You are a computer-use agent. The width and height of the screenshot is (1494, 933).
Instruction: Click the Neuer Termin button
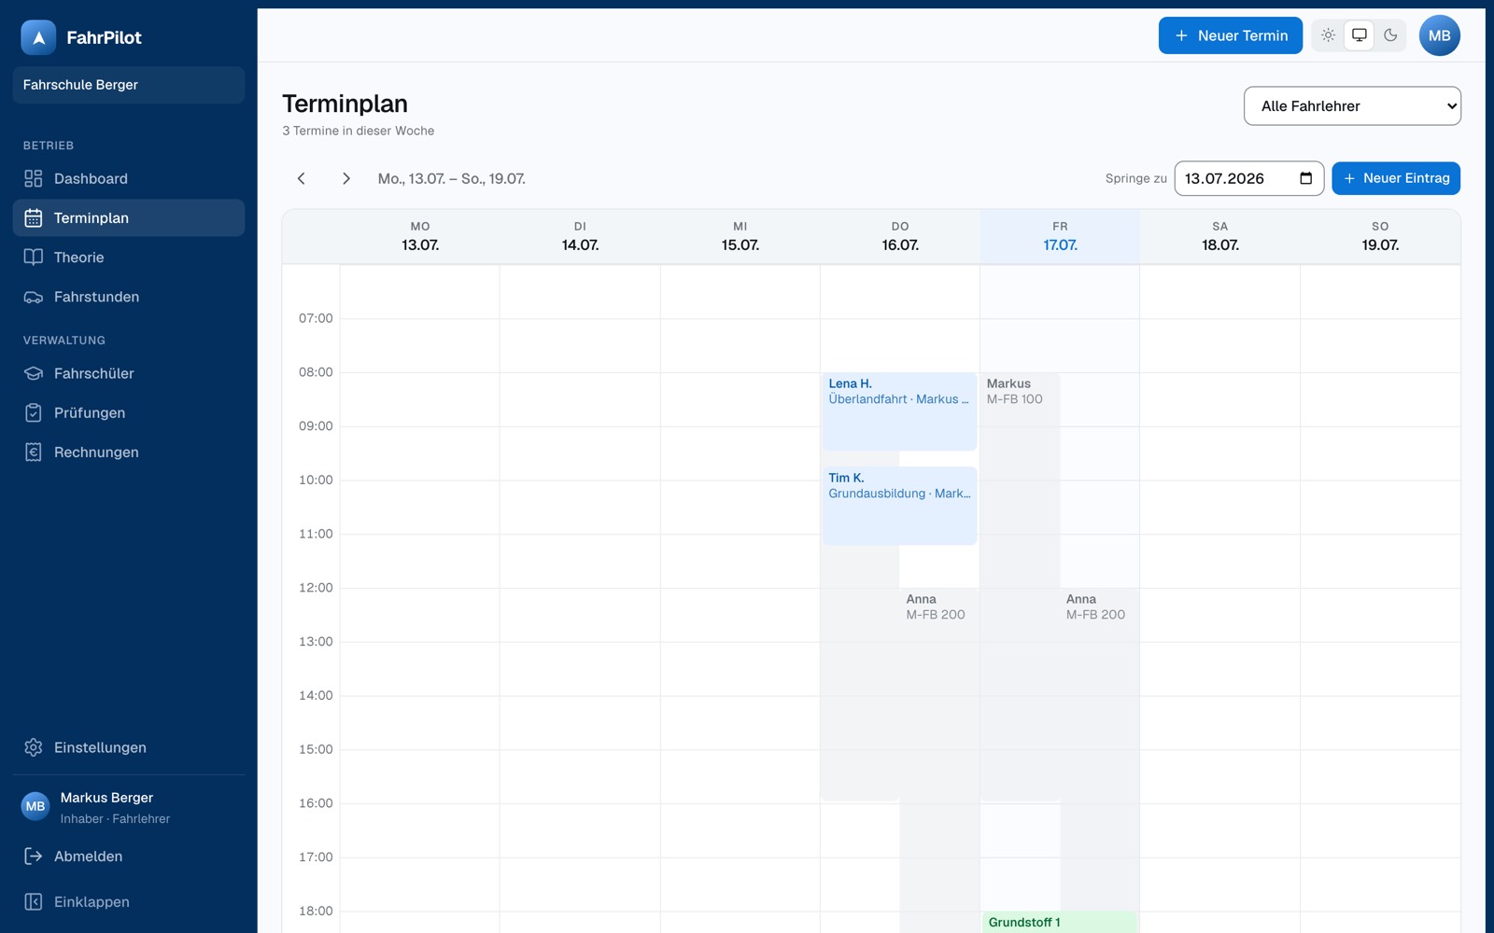(1231, 35)
